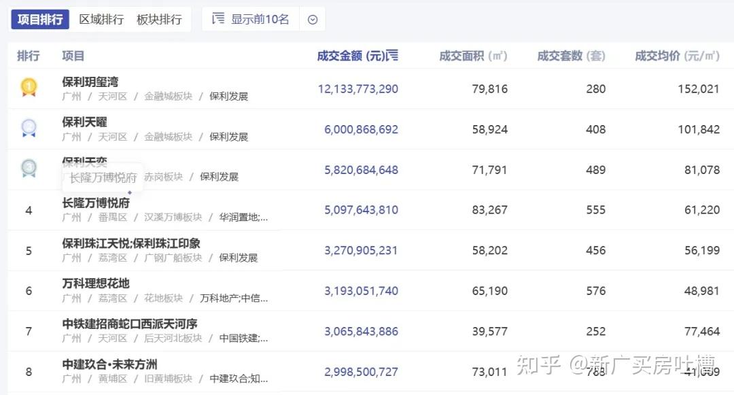The height and width of the screenshot is (395, 734).
Task: Click the silver second-place medal icon
Action: coord(29,128)
